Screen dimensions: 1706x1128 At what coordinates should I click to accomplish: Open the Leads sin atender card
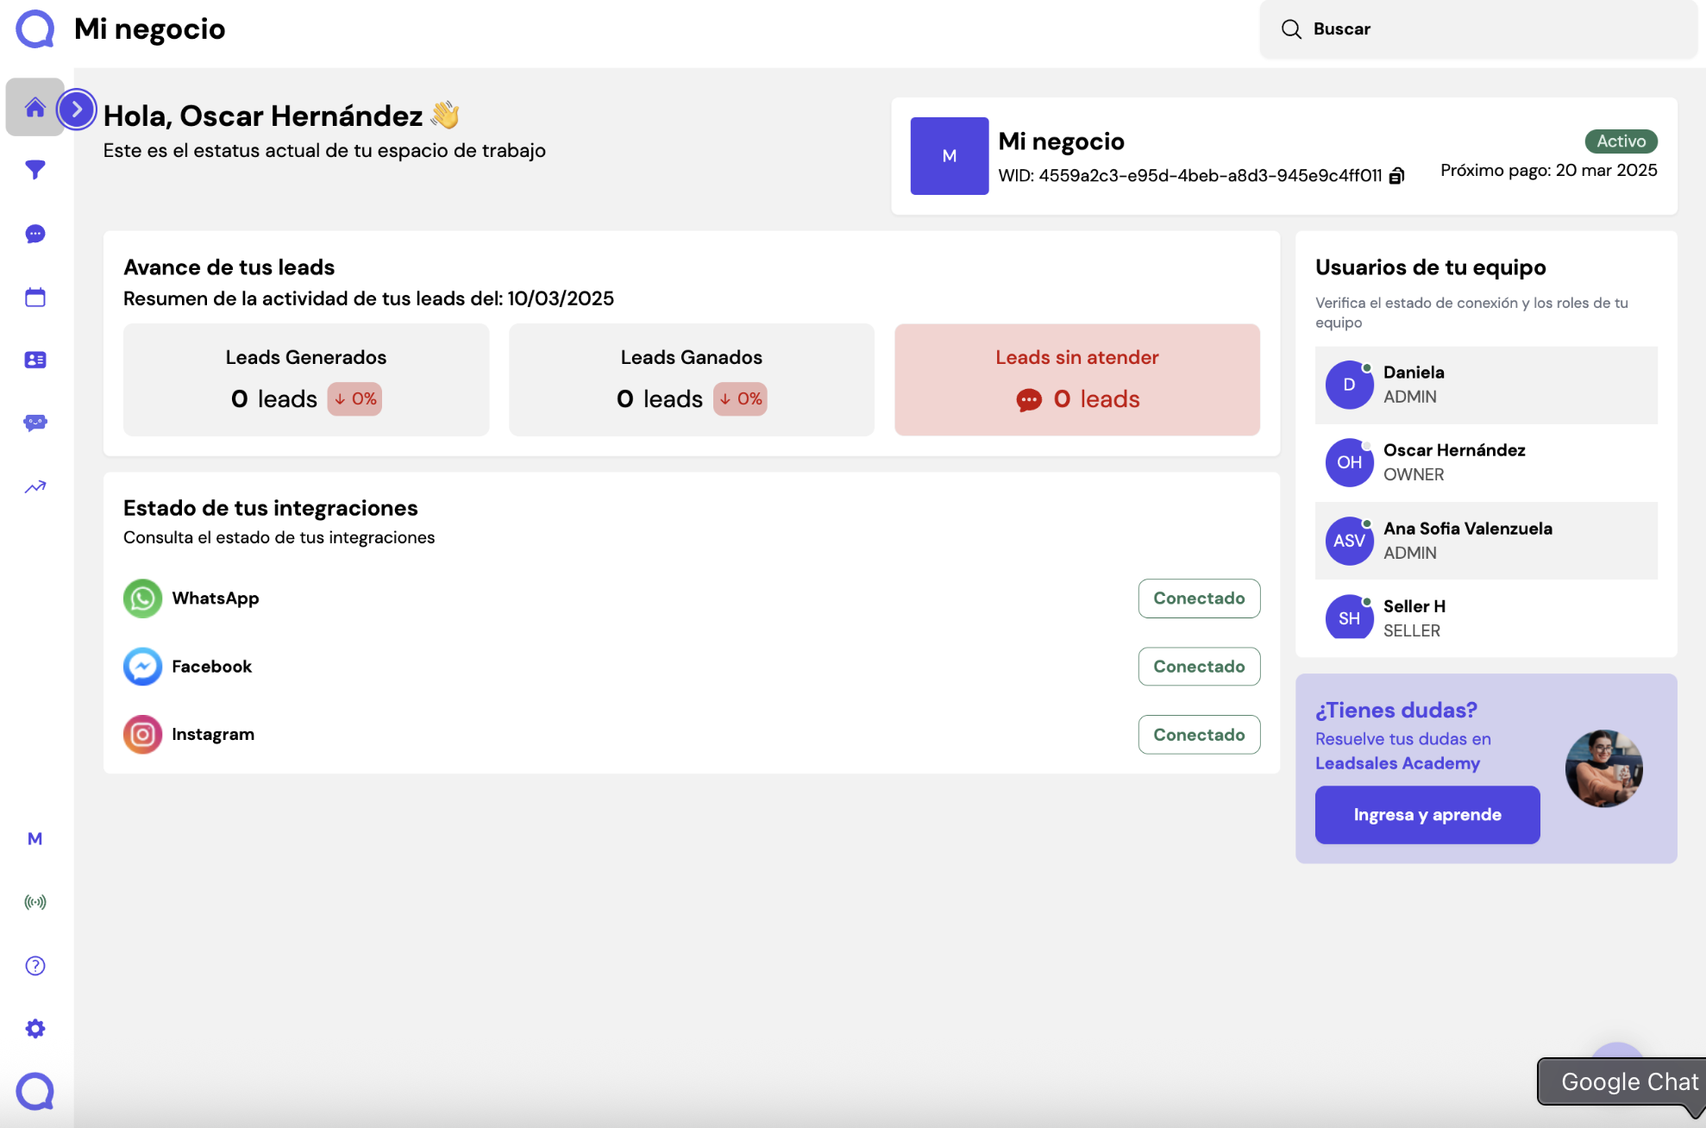(x=1076, y=379)
